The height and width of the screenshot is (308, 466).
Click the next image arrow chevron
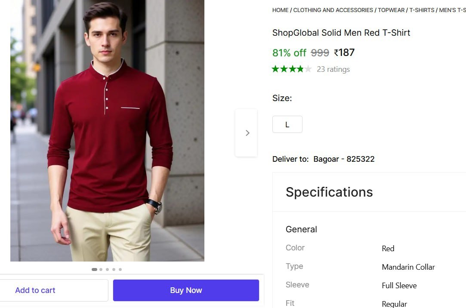(x=247, y=133)
